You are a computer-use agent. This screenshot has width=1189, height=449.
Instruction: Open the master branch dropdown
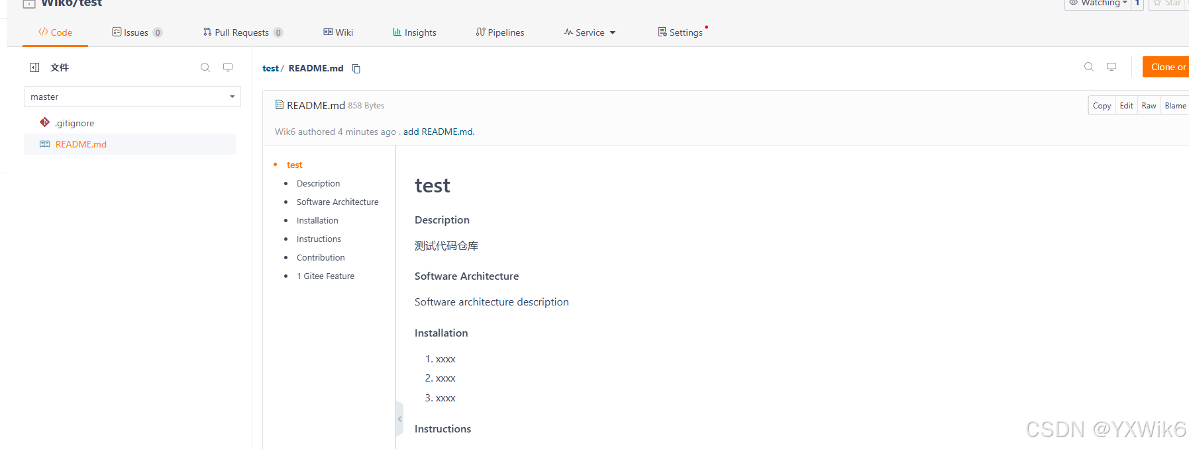[132, 97]
